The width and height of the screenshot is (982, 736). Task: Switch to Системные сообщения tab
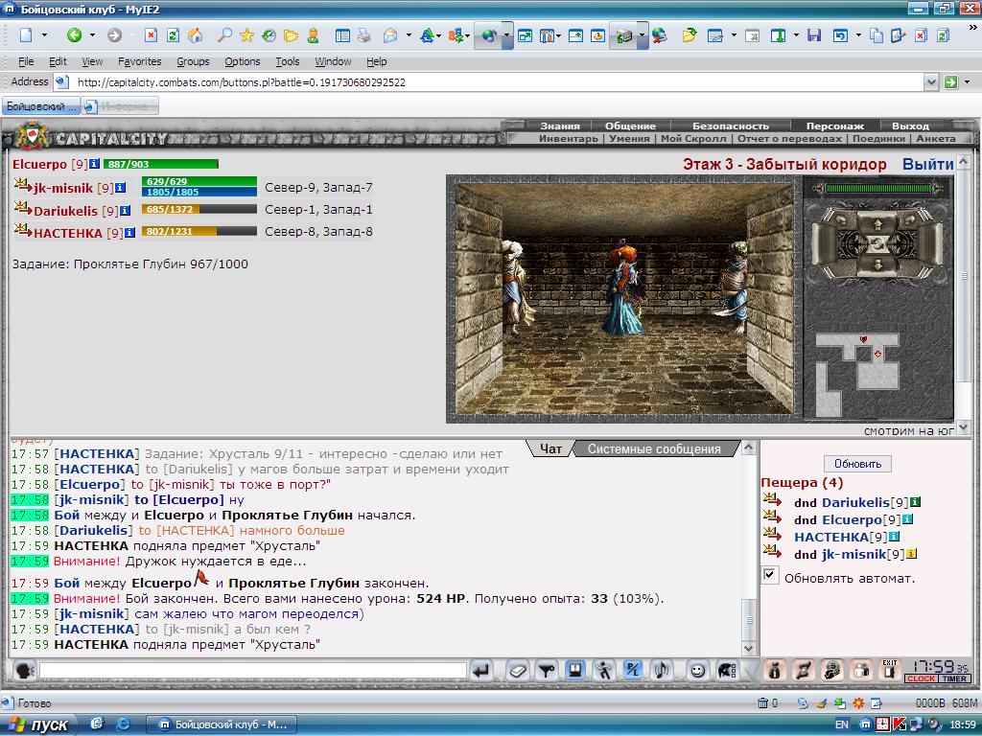654,448
